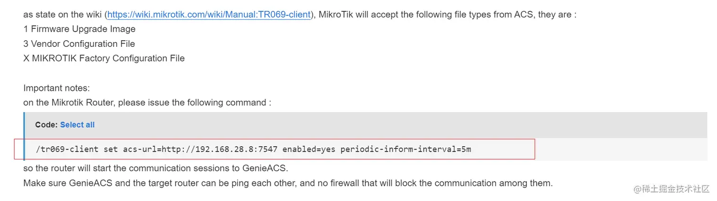Click the empty gray area of the code header bar
Viewport: 717px width, 201px height.
[x=379, y=125]
